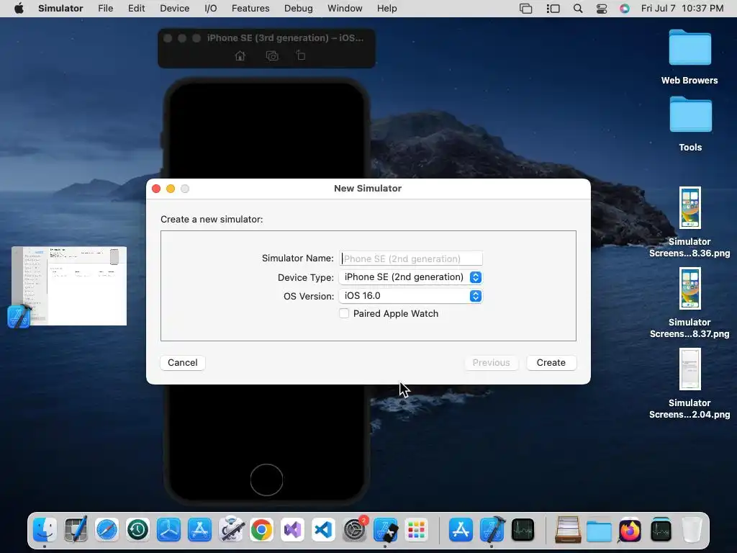Image resolution: width=737 pixels, height=553 pixels.
Task: Click the Xcode window thumbnail on desktop
Action: point(69,286)
